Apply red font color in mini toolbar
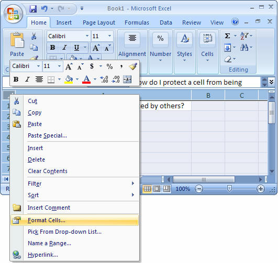This screenshot has width=278, height=263. (x=86, y=79)
